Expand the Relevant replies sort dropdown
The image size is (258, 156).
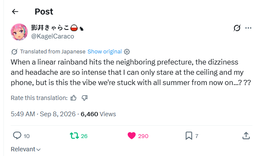click(x=26, y=149)
